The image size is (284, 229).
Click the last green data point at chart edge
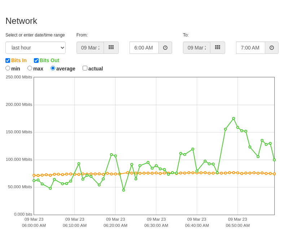point(274,160)
